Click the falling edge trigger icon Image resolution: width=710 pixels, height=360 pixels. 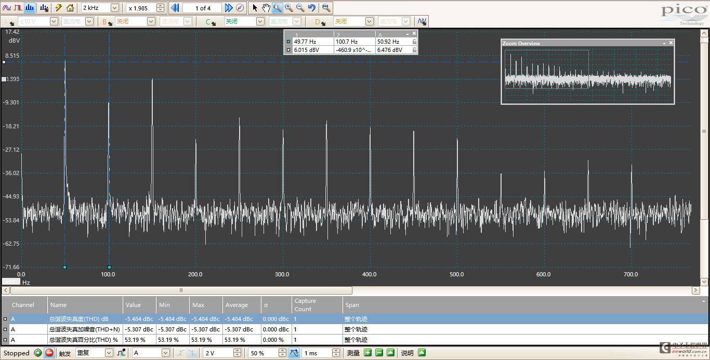pyautogui.click(x=192, y=353)
